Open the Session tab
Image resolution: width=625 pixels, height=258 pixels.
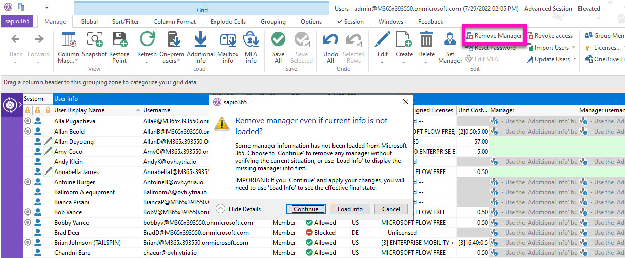[x=350, y=22]
